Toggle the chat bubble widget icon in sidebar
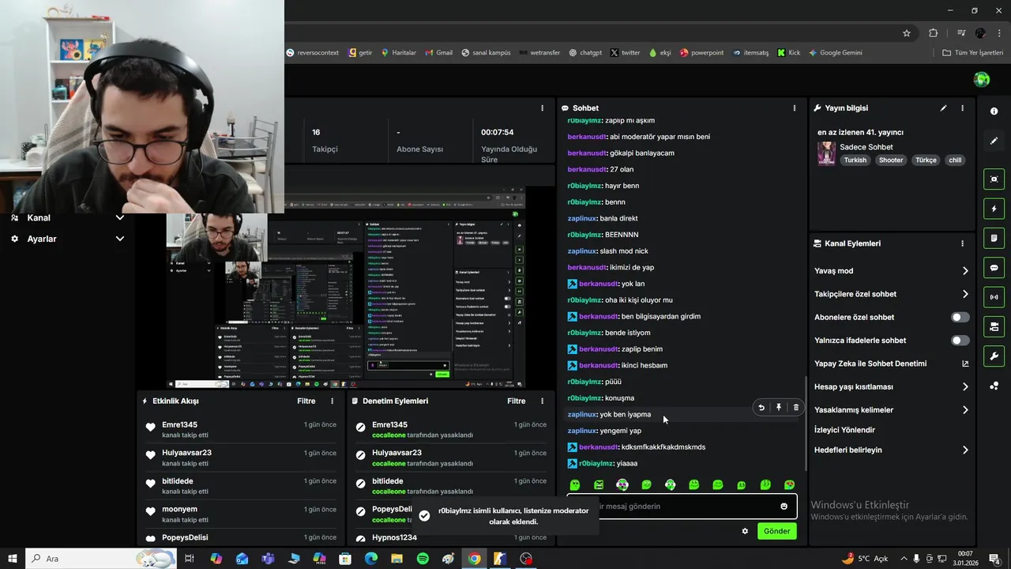This screenshot has width=1011, height=569. (994, 268)
